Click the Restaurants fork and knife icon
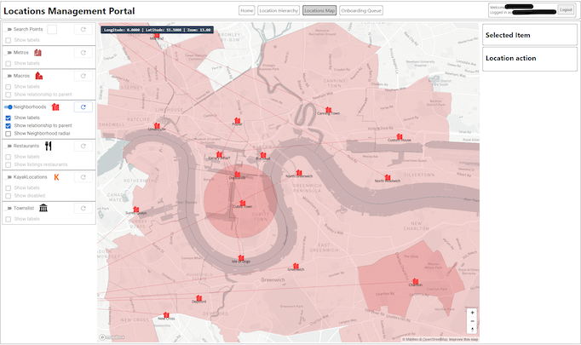 click(x=49, y=146)
